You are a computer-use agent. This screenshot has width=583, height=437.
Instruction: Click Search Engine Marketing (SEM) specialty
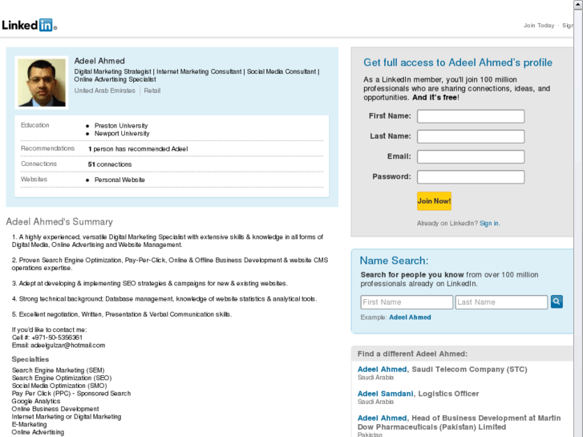point(58,370)
